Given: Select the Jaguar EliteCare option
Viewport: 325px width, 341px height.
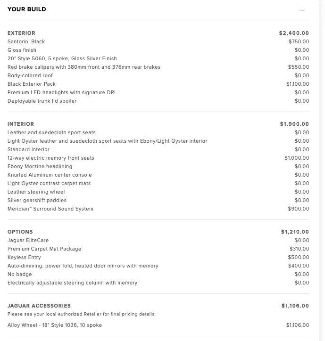Looking at the screenshot, I should click(28, 240).
